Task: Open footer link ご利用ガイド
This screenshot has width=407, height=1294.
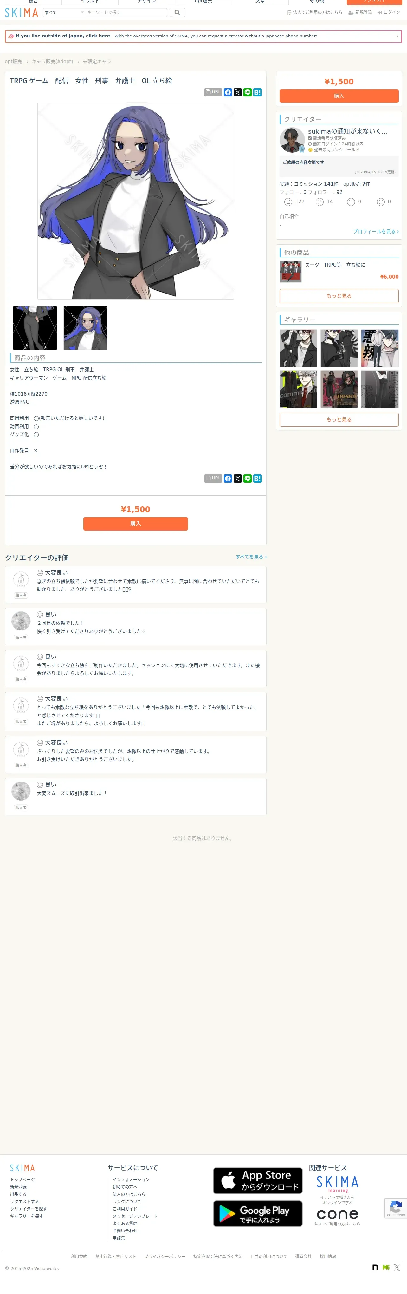Action: click(x=125, y=1209)
